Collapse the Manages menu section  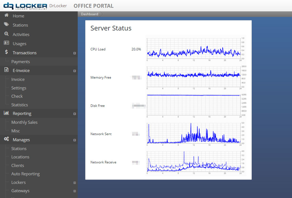pos(74,140)
